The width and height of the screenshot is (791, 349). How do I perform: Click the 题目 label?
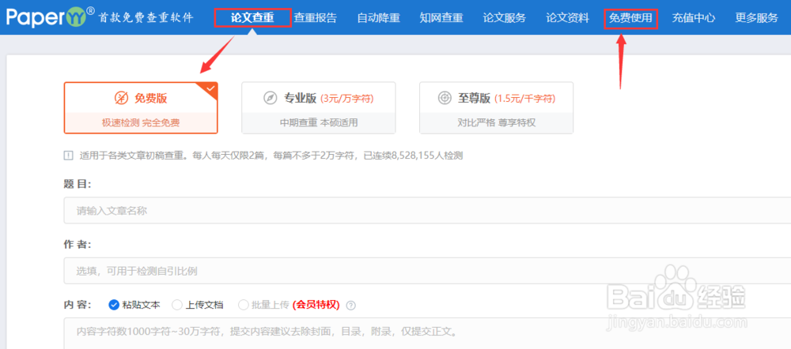pos(78,184)
